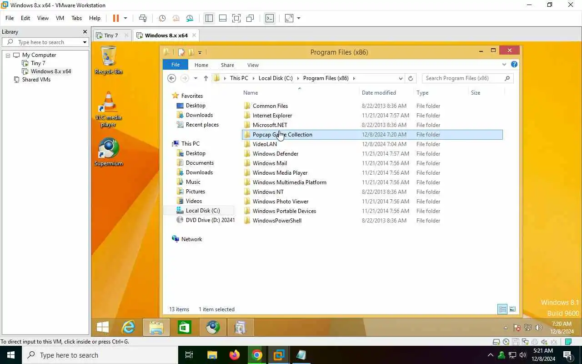Image resolution: width=582 pixels, height=364 pixels.
Task: Click VMware hard disk device status icon
Action: (x=497, y=342)
